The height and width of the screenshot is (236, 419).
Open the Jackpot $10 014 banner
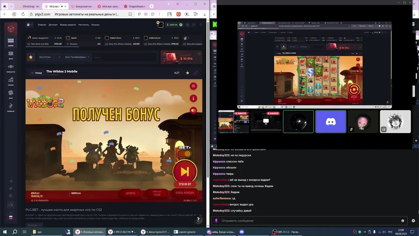[x=181, y=57]
